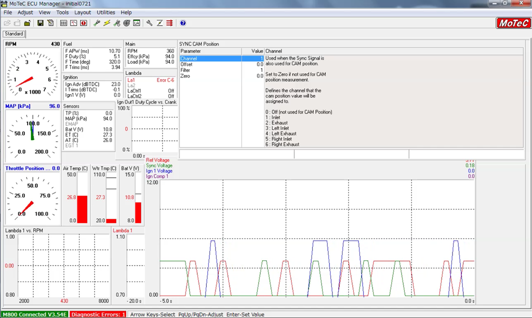Click the disabled Open File icon

pyautogui.click(x=7, y=23)
